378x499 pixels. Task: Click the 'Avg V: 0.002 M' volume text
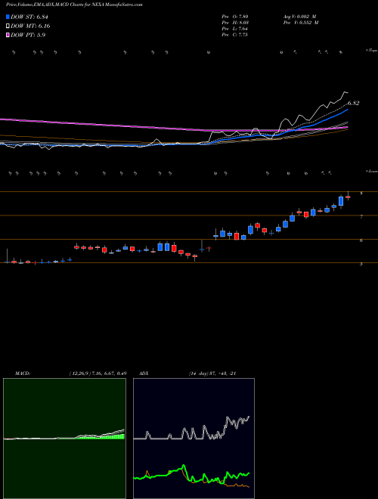(299, 17)
